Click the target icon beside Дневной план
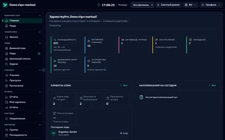Viewport: 225px width, 140px height. (6, 48)
